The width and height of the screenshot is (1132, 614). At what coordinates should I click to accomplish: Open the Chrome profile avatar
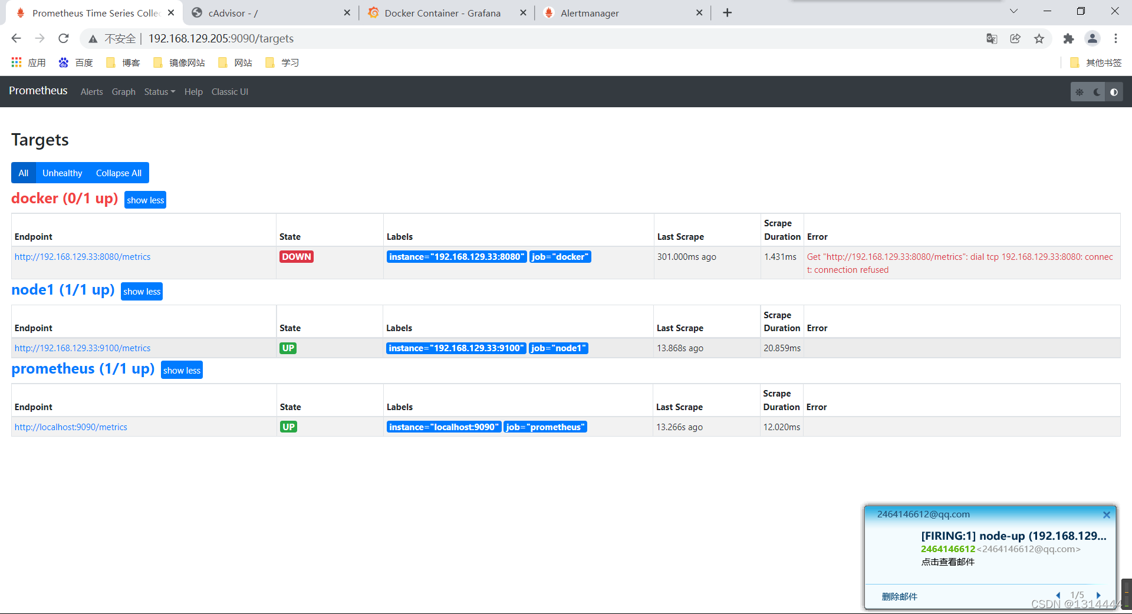1092,38
